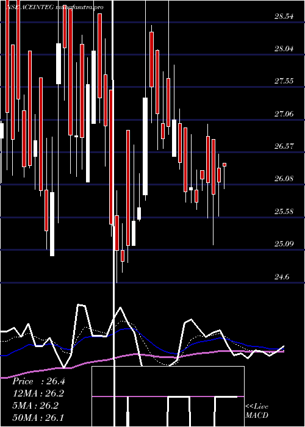Select the 28.04 price axis label
Viewport: 305px width, 427px height.
pos(284,49)
